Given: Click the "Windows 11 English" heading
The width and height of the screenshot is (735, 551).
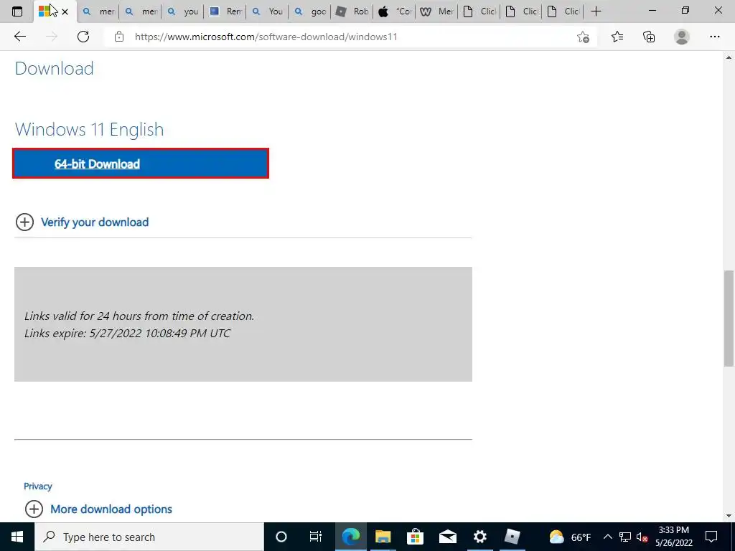Looking at the screenshot, I should coord(90,130).
